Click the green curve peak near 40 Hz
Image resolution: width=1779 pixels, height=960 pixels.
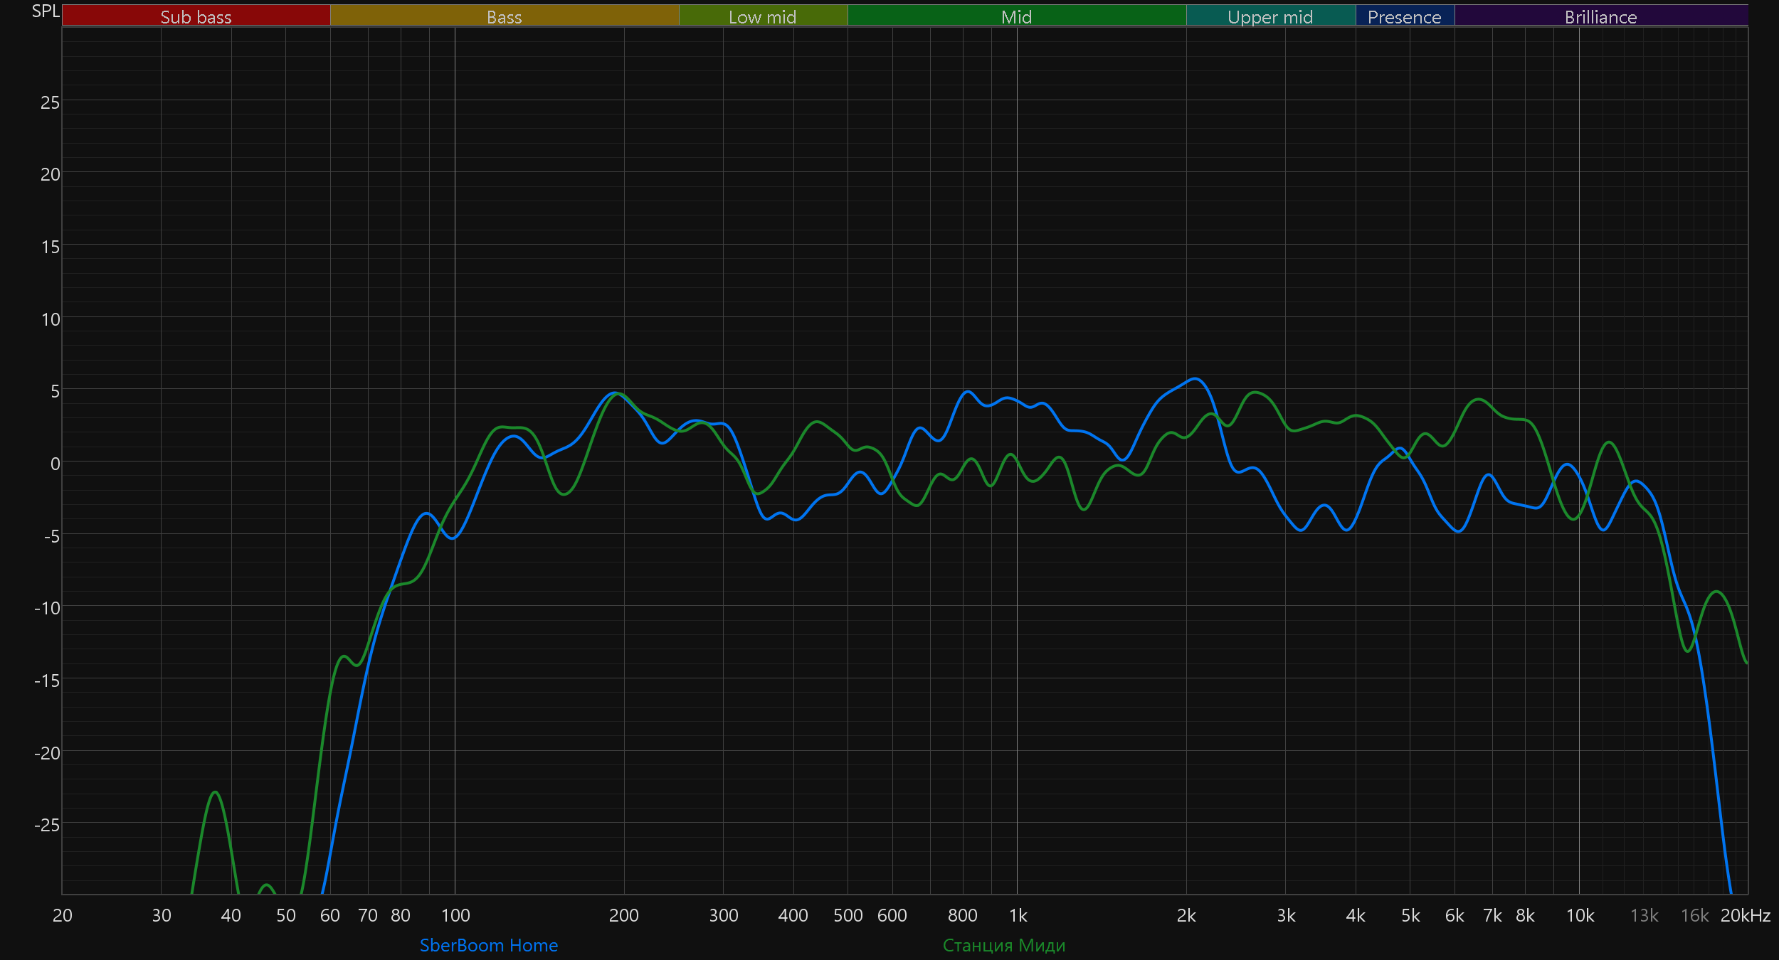215,792
